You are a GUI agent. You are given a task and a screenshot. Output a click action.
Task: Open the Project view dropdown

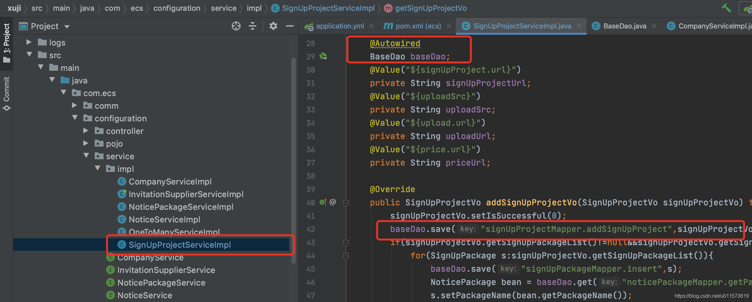point(67,26)
